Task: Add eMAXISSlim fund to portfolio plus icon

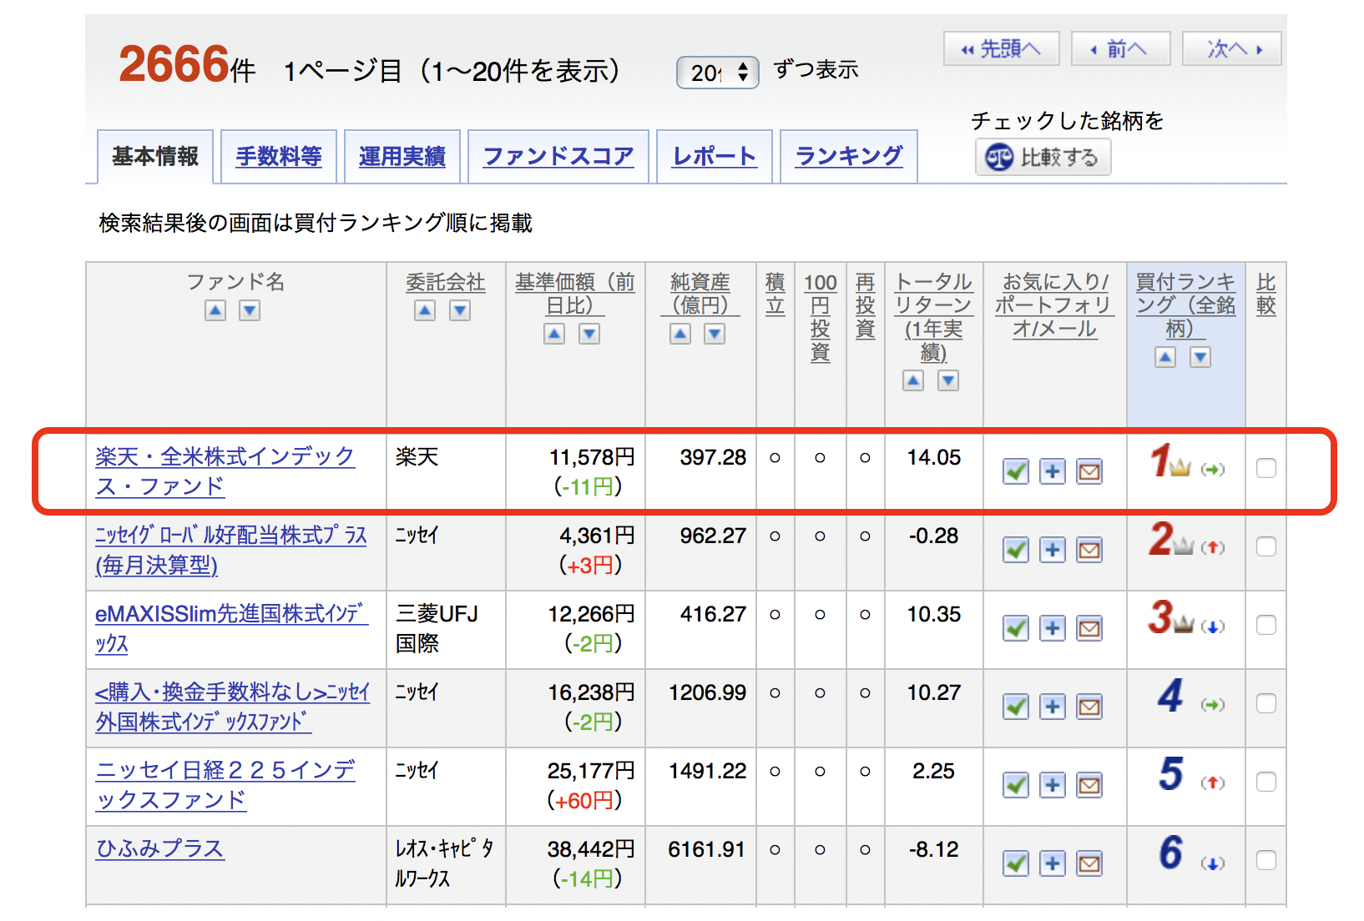Action: 1053,628
